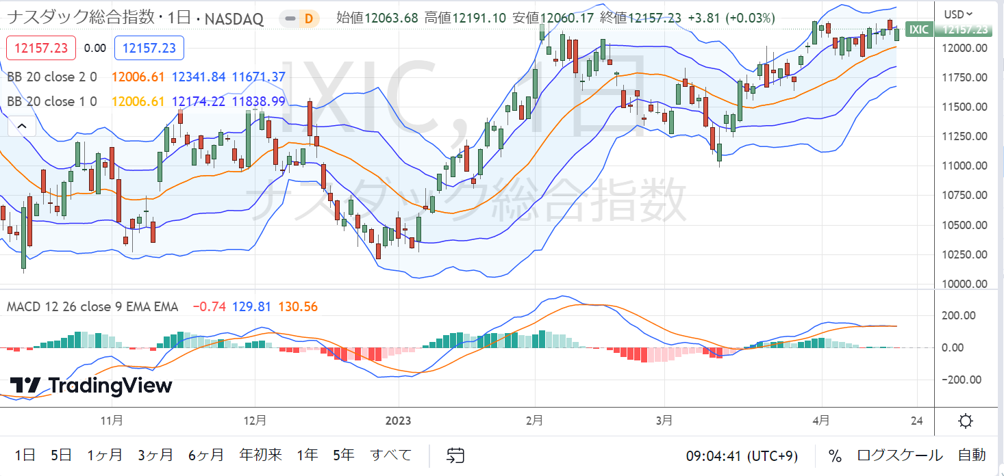
Task: Click the blue buy price box 12157.23
Action: click(150, 48)
